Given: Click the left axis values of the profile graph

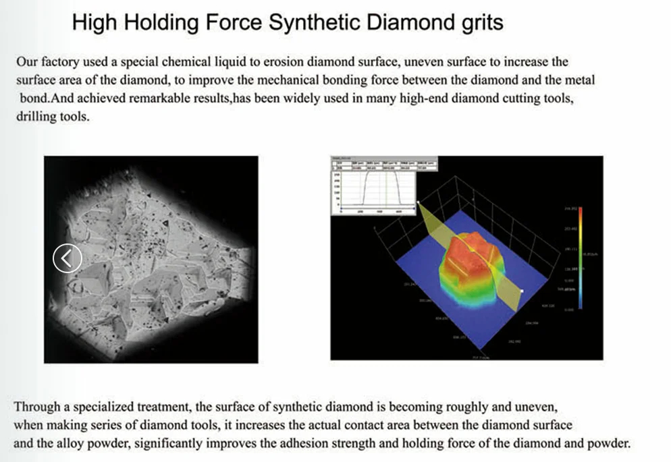Looking at the screenshot, I should tap(335, 189).
